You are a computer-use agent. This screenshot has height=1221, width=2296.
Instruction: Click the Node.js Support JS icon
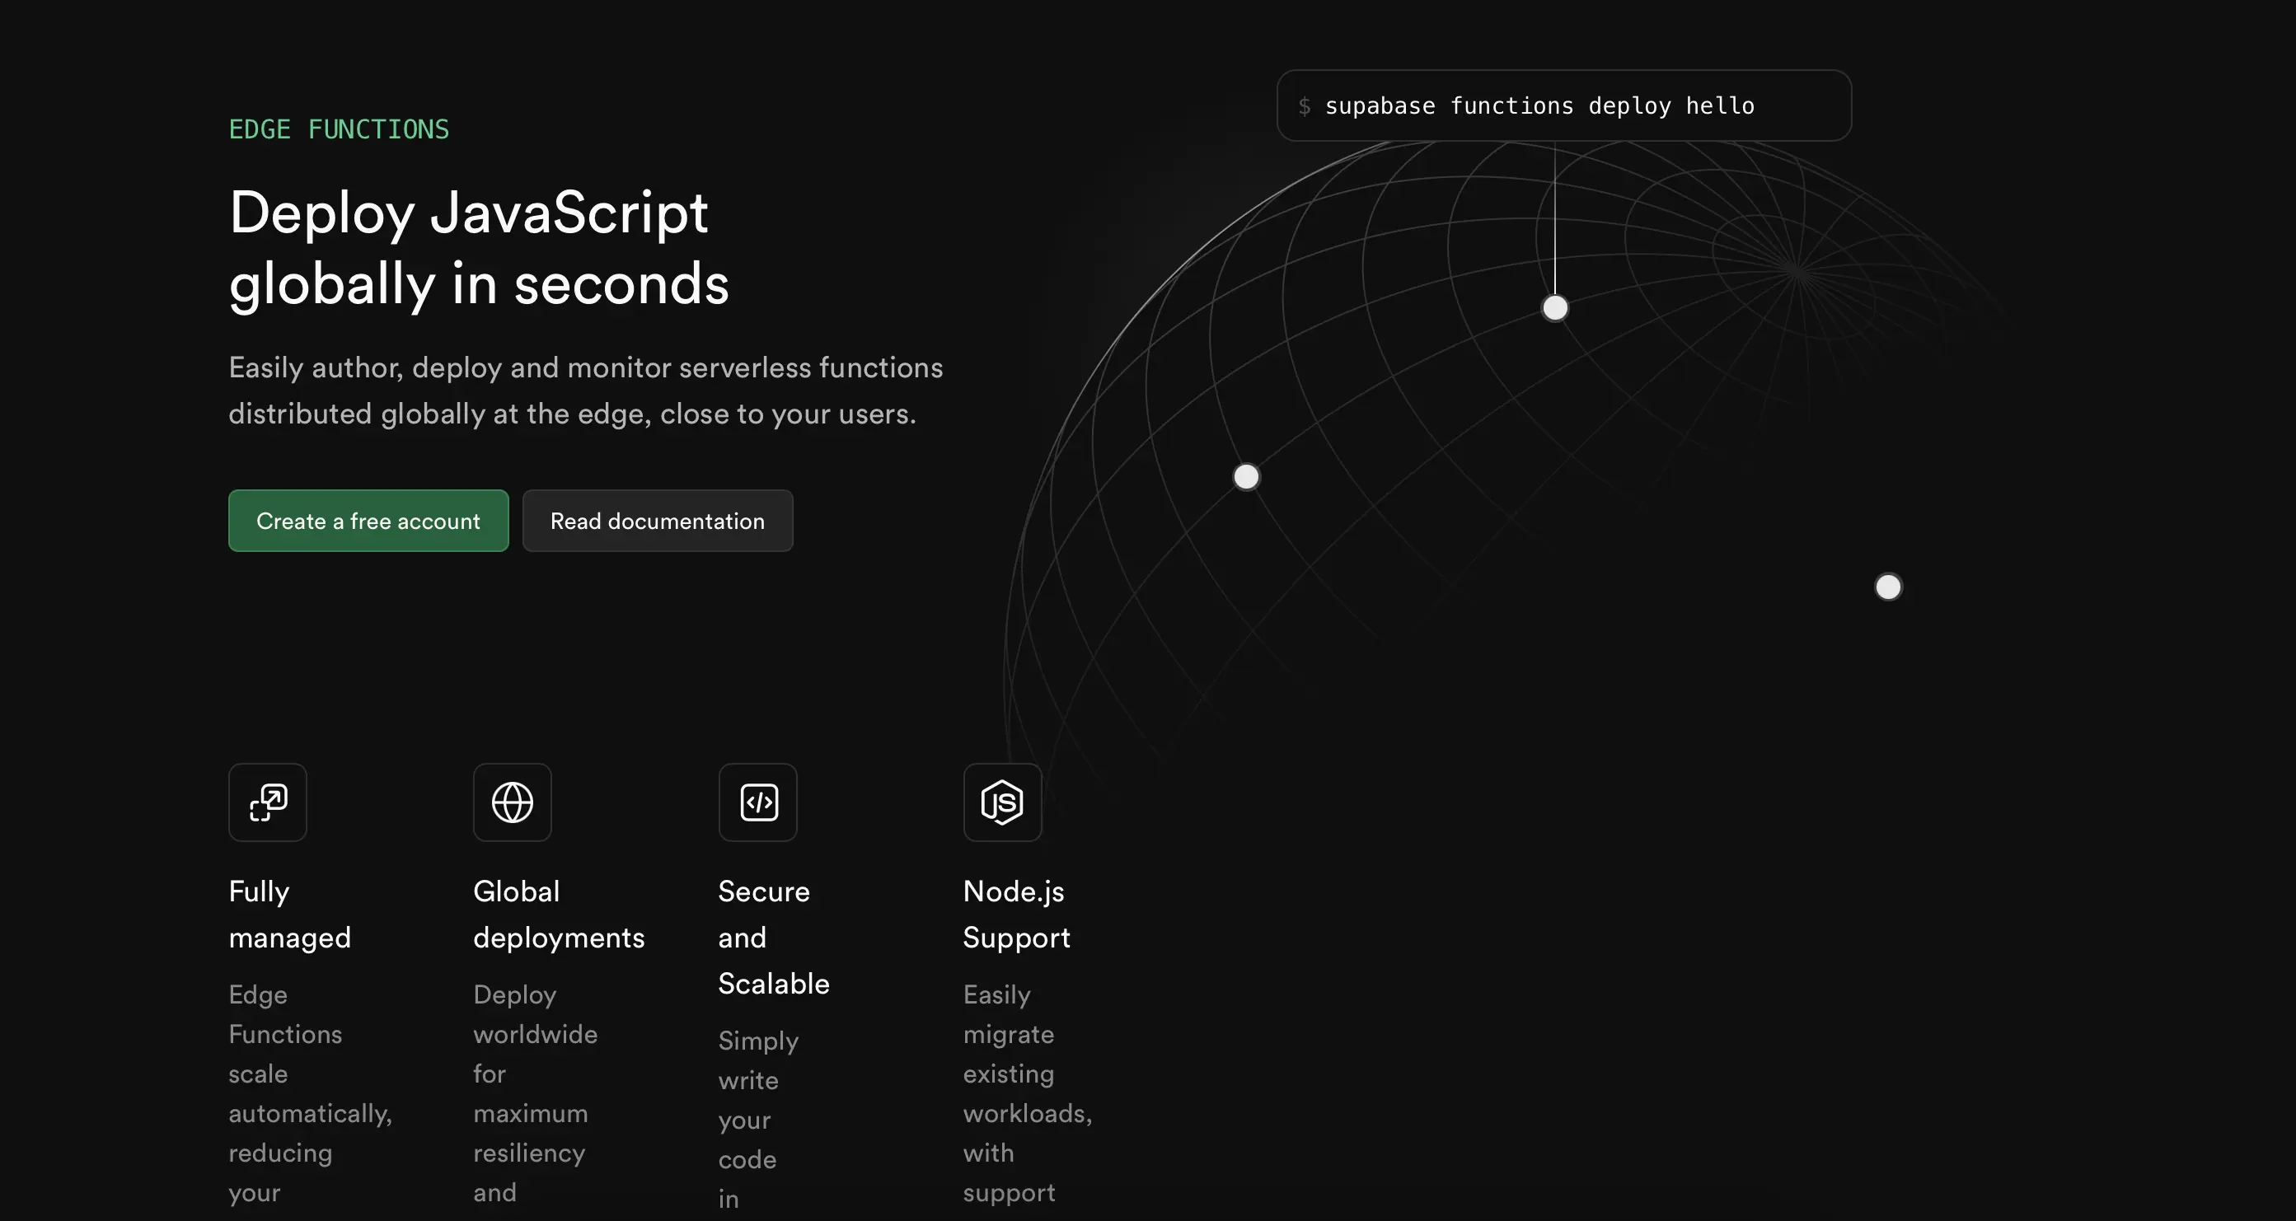click(x=1002, y=802)
